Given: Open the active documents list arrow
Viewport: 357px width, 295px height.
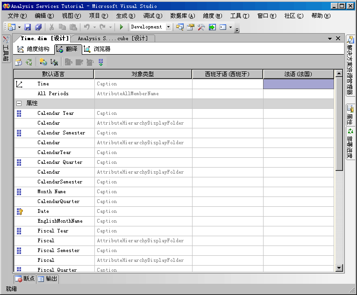Looking at the screenshot, I should click(x=330, y=38).
